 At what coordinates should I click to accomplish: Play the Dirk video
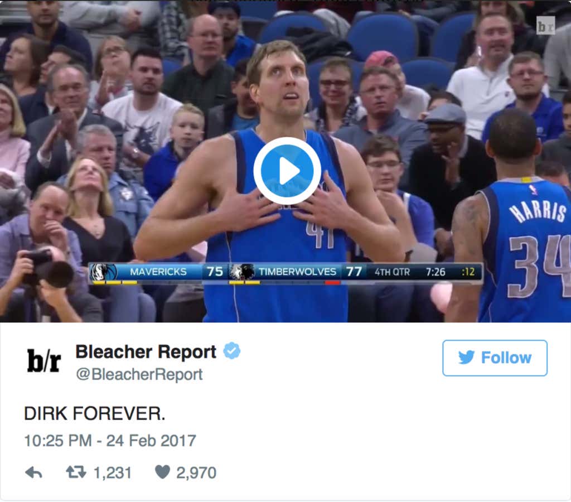[287, 171]
